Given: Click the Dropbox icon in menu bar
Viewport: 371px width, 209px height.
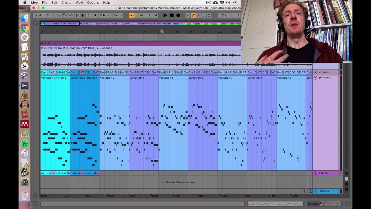Looking at the screenshot, I should (x=222, y=3).
